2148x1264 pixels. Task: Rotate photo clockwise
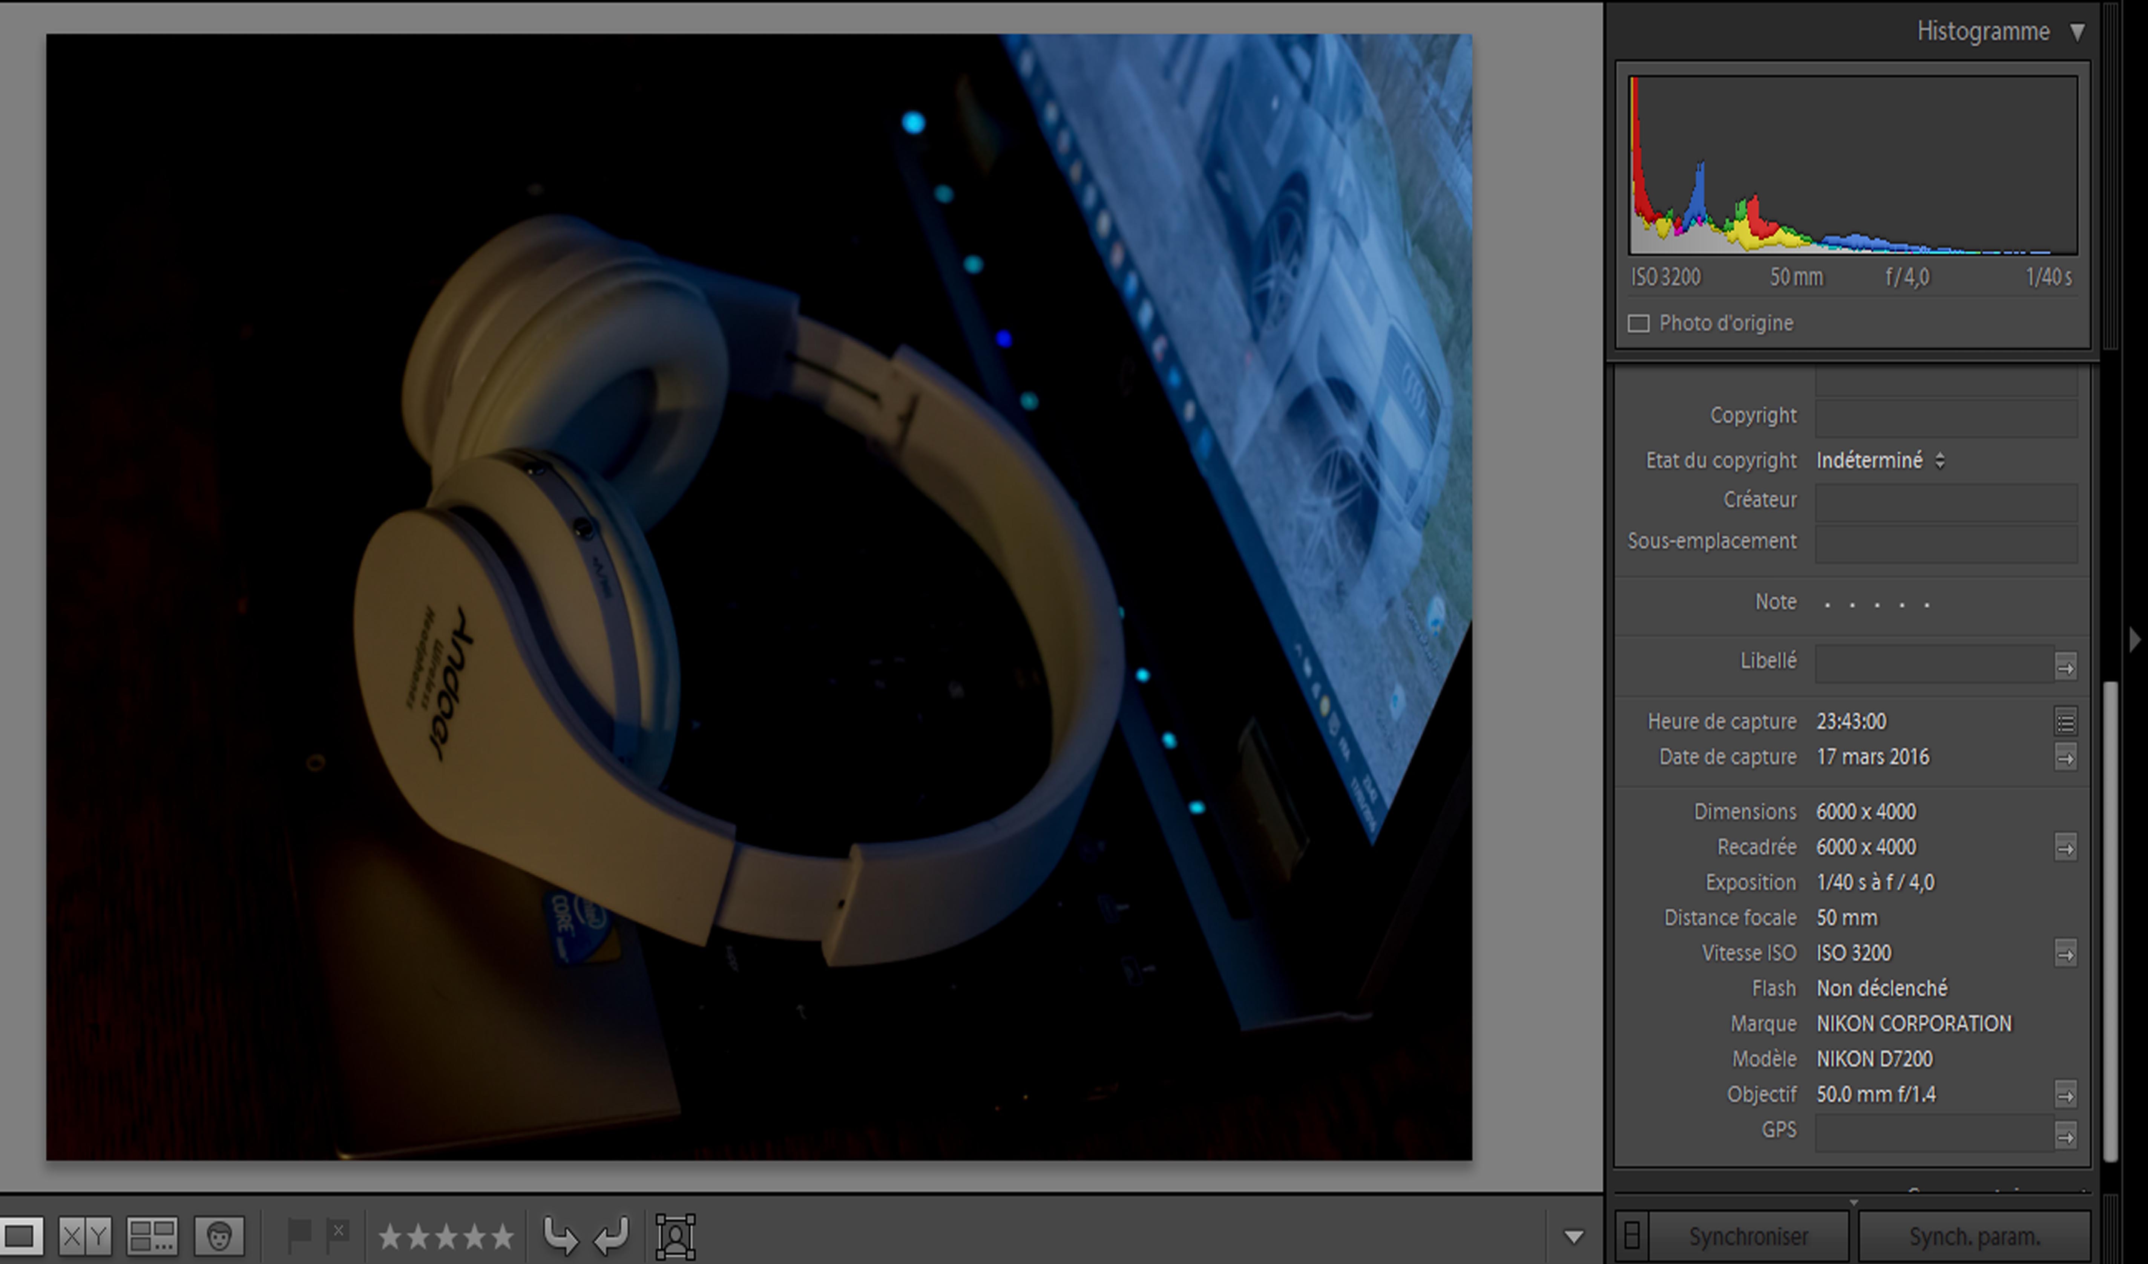coord(611,1235)
